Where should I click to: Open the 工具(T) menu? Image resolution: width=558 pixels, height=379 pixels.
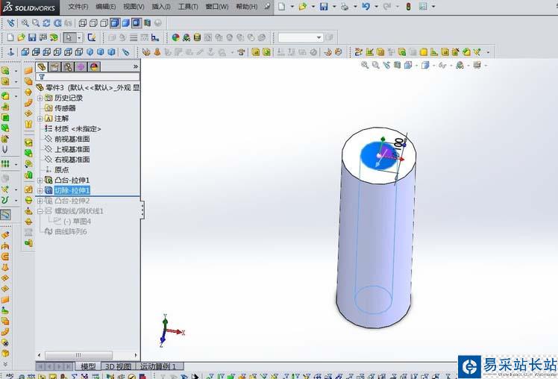click(x=188, y=7)
